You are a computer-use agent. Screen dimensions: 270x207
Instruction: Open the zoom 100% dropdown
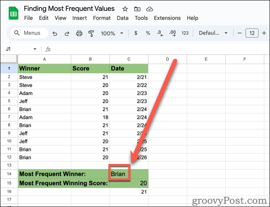click(x=112, y=33)
